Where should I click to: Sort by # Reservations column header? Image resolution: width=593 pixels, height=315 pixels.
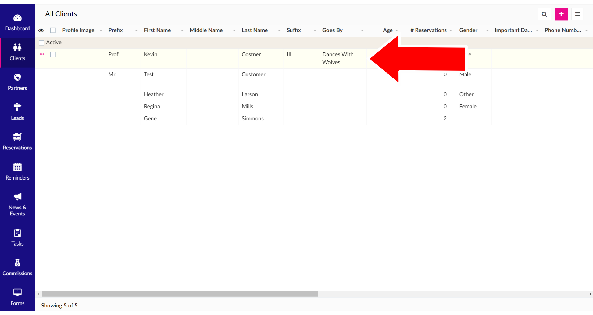[428, 30]
